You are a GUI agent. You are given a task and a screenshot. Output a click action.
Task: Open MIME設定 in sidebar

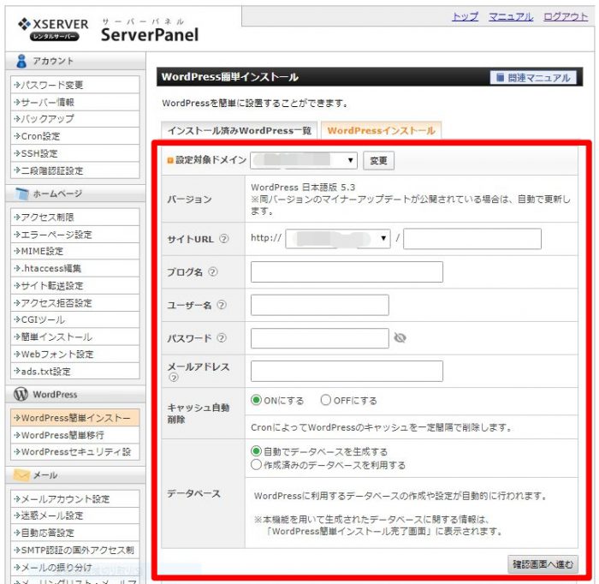click(x=75, y=251)
